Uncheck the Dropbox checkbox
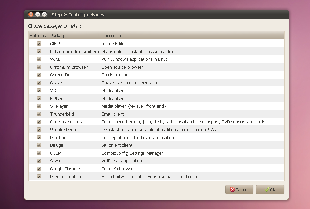 tap(39, 138)
